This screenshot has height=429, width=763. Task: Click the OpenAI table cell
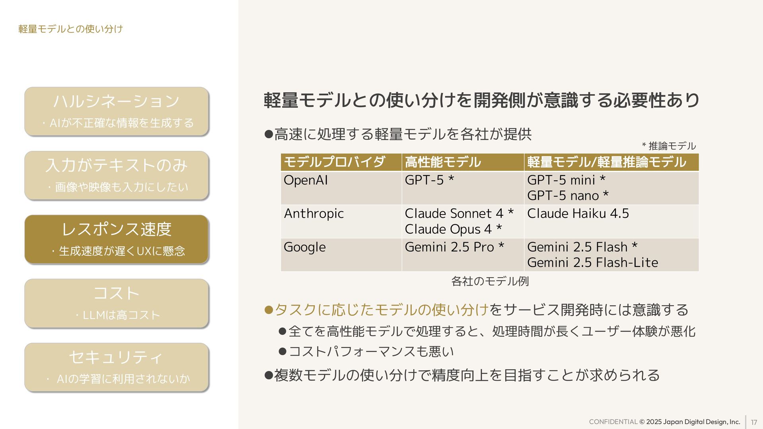point(306,180)
